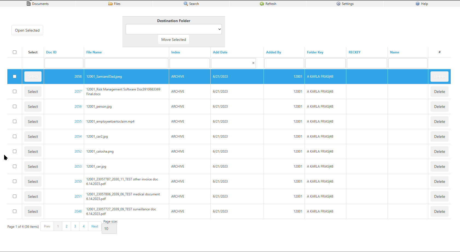Sort by the Doc ID column header
The image size is (460, 252).
51,52
